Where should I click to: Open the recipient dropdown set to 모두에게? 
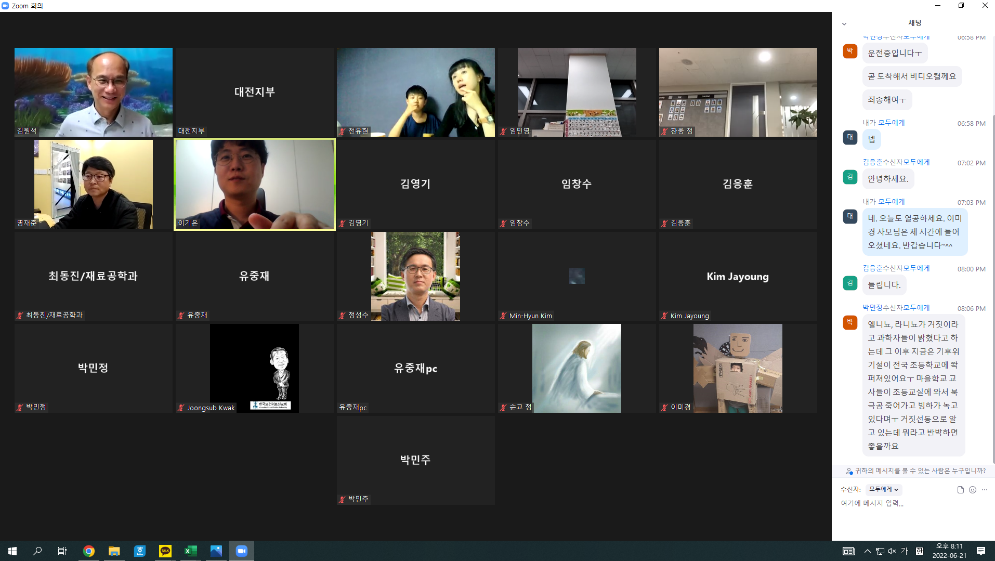pyautogui.click(x=884, y=489)
